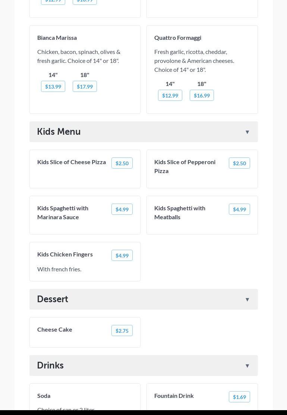Choose Quattro Formaggi 18" at $16.99

click(202, 95)
